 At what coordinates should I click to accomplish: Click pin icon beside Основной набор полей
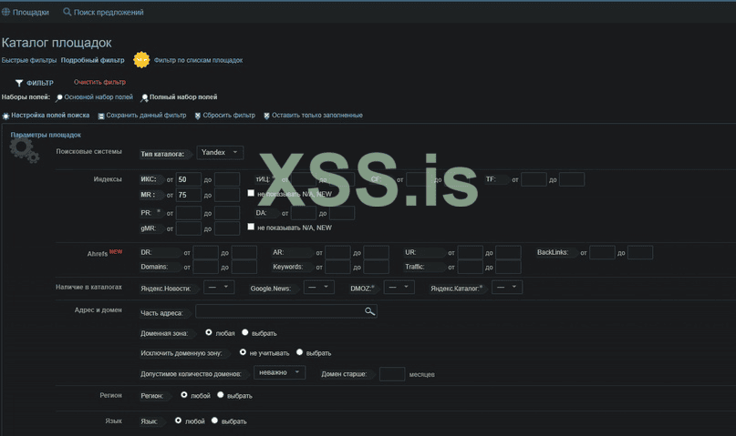coord(59,97)
